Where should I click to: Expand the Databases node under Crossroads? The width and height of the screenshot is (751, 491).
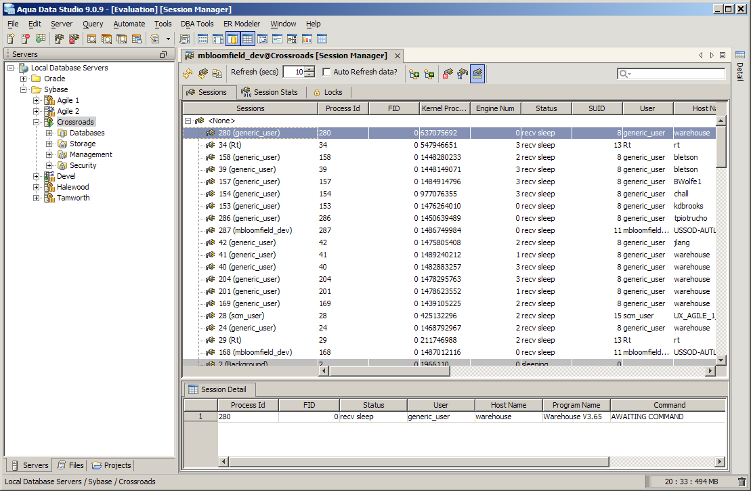pyautogui.click(x=49, y=133)
